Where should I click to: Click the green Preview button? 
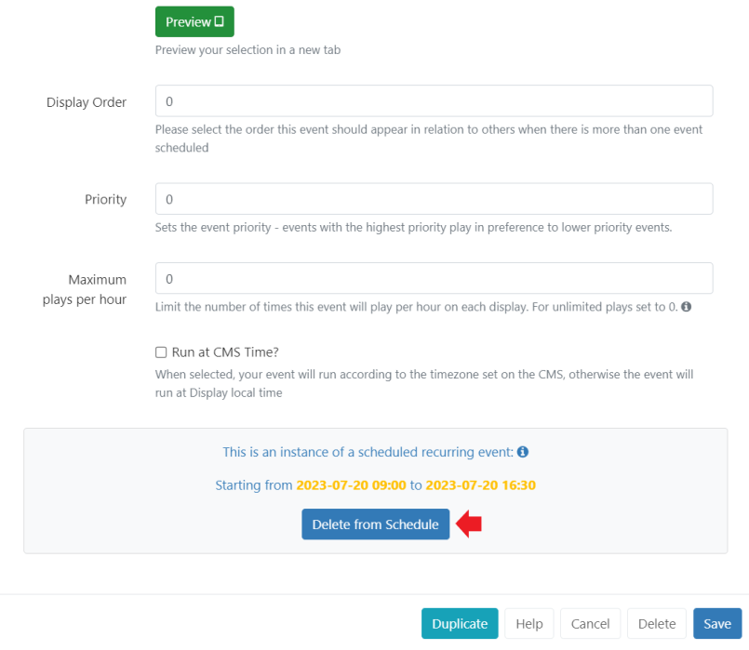(194, 21)
